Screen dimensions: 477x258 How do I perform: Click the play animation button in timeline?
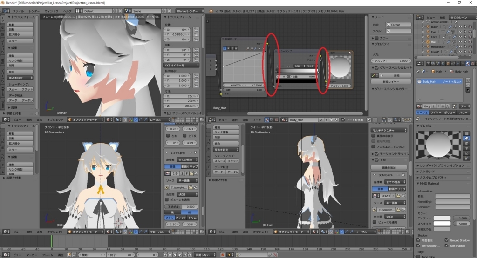click(x=180, y=255)
